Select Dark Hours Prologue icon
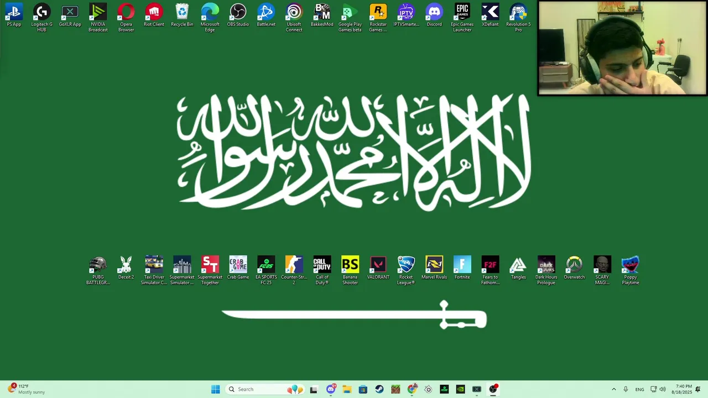708x398 pixels. (546, 270)
